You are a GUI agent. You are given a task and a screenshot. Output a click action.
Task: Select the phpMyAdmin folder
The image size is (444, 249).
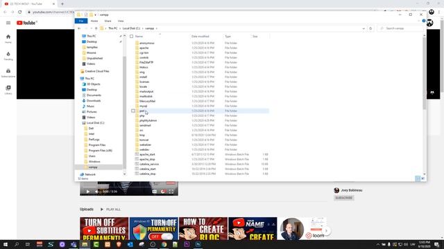point(148,120)
